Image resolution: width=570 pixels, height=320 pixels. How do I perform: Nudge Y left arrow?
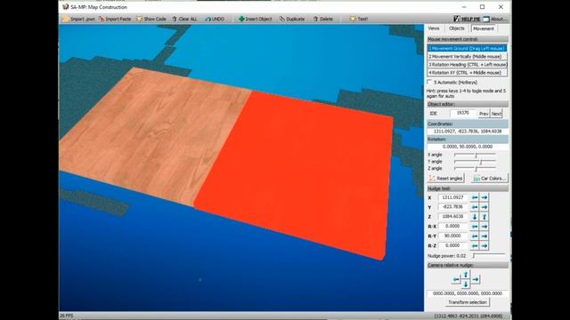475,207
